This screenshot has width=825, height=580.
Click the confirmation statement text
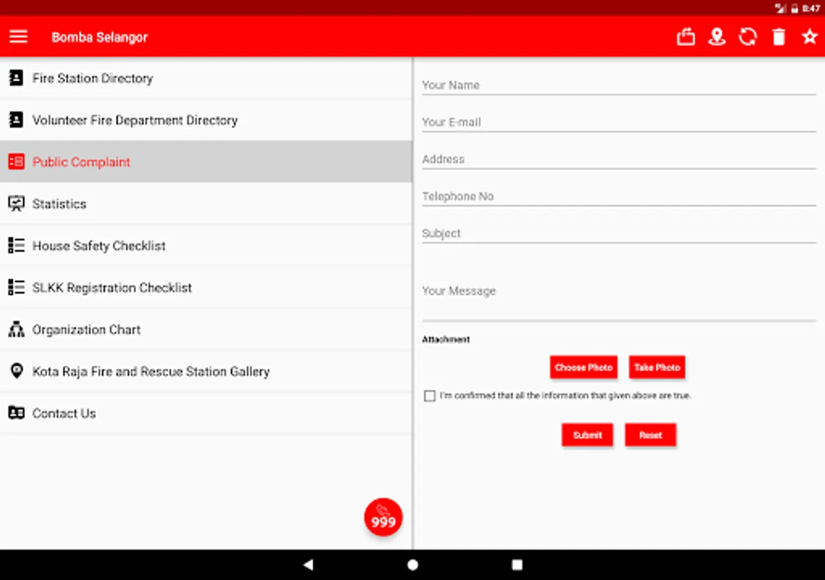pyautogui.click(x=565, y=396)
